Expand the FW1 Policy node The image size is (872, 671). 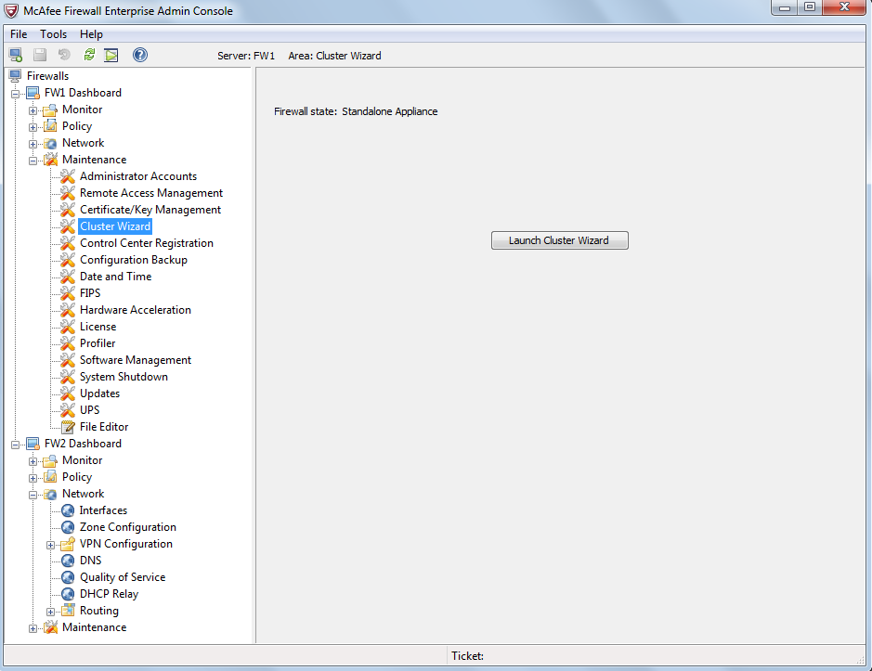[x=33, y=127]
